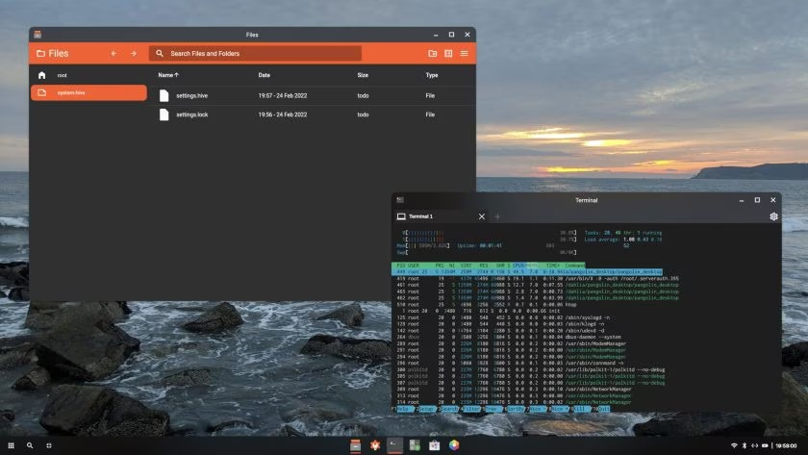Navigate forward in Files

pyautogui.click(x=134, y=54)
